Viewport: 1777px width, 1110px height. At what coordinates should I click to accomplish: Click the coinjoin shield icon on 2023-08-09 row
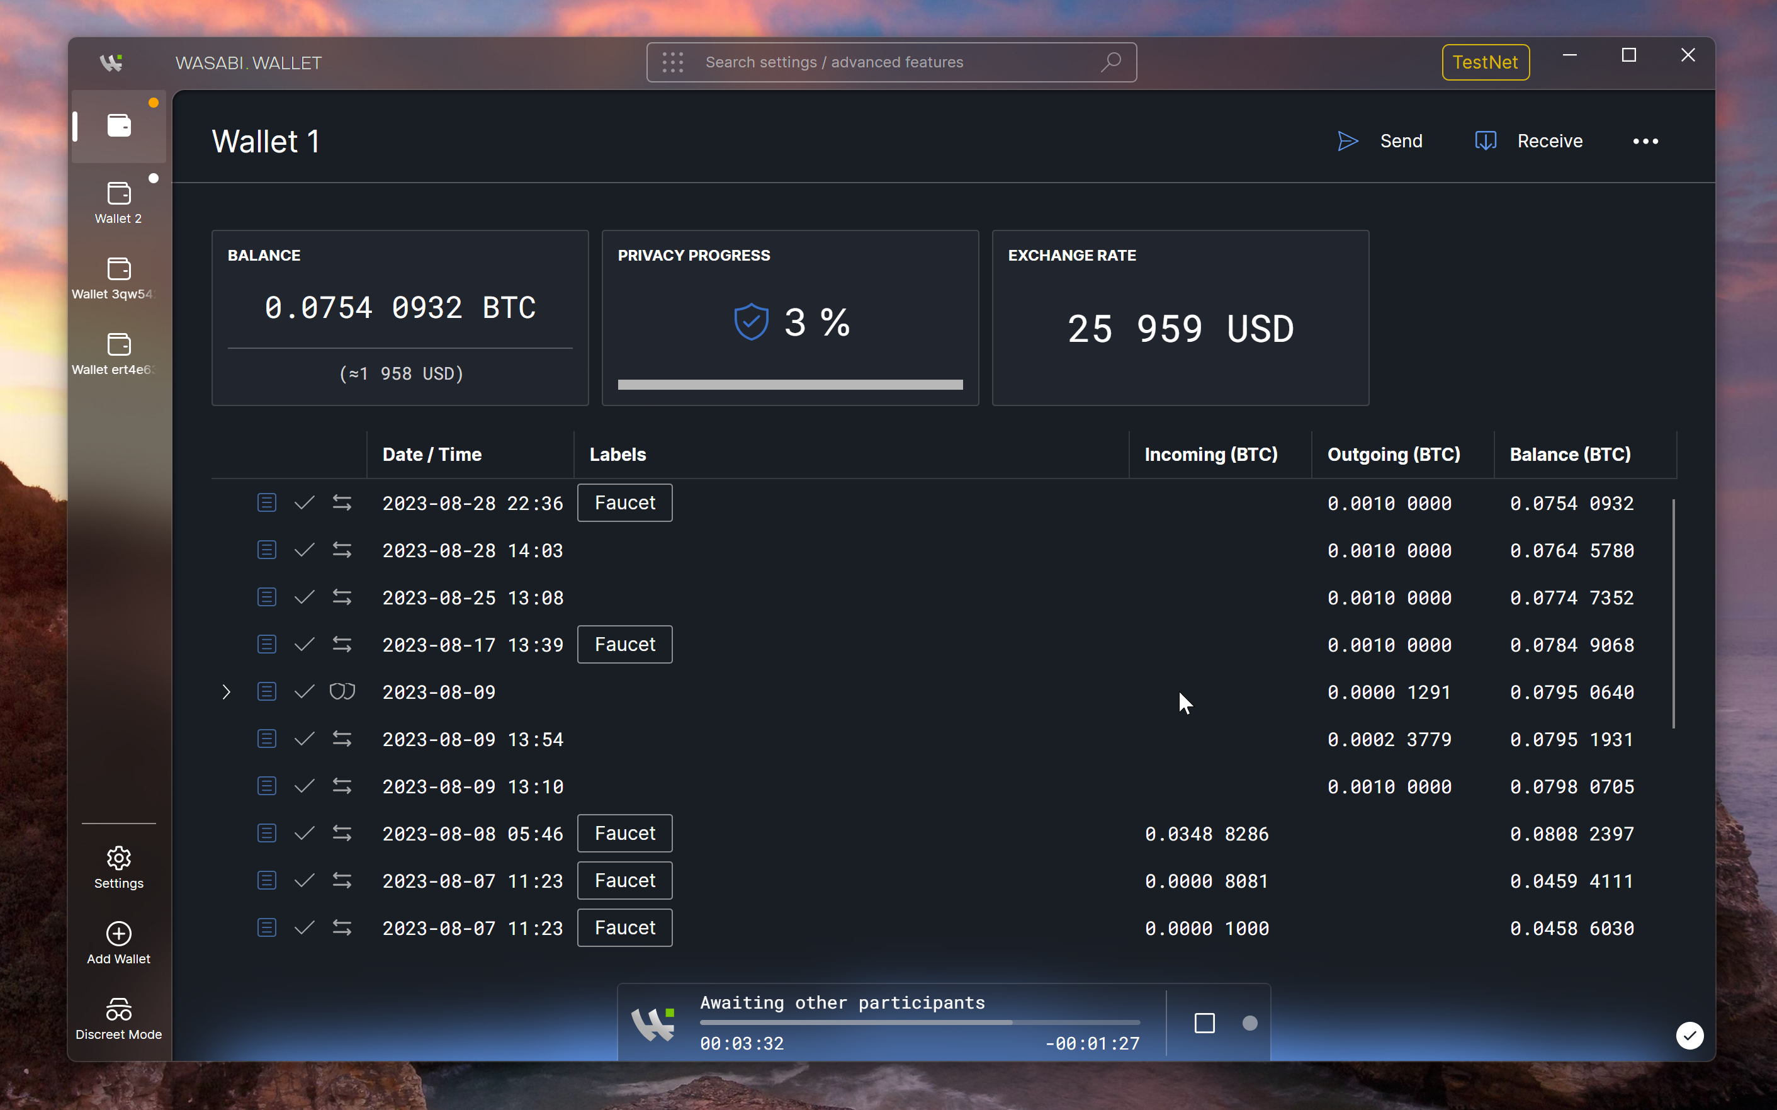click(x=342, y=691)
